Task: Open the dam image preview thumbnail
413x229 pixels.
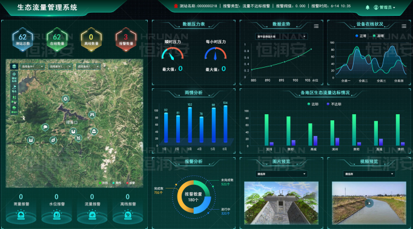Action: click(x=281, y=202)
